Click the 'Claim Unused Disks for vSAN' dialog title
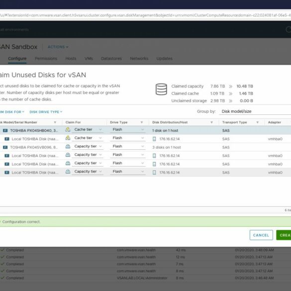291x291 pixels. pyautogui.click(x=43, y=75)
